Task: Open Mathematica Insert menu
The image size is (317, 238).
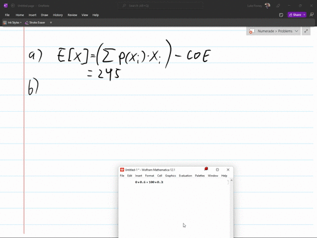Action: pos(139,176)
